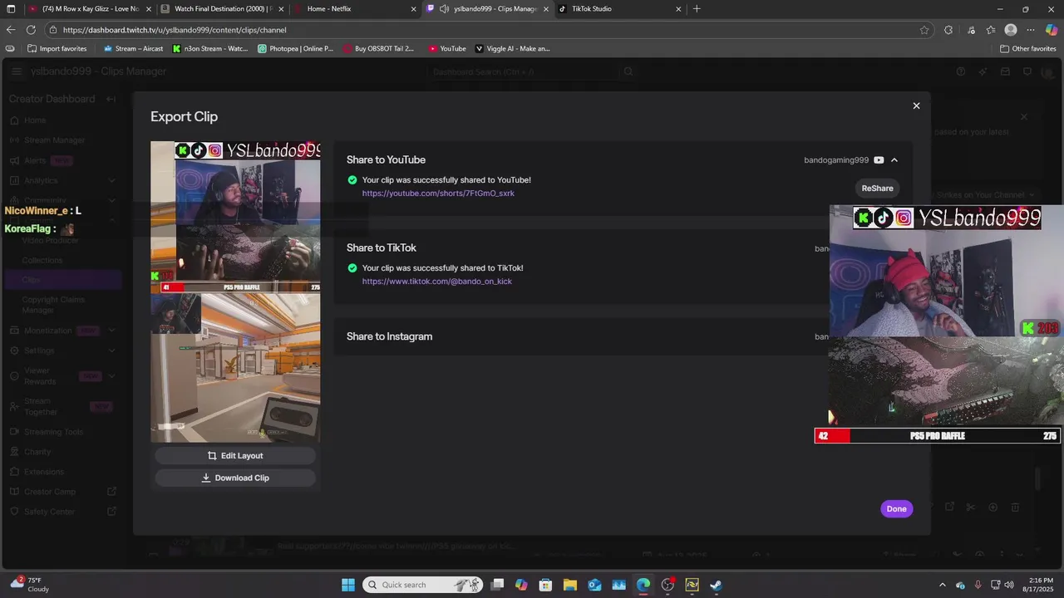Open Microsoft Edge from the taskbar
The height and width of the screenshot is (598, 1064).
[x=643, y=585]
